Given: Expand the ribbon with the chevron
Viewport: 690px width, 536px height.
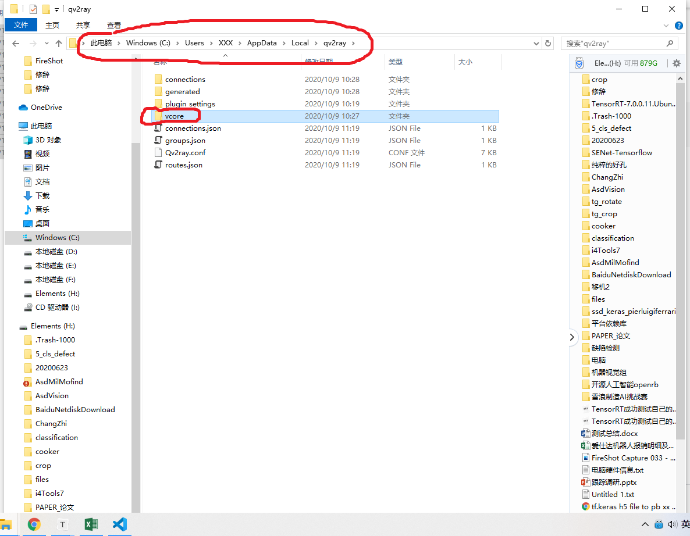Looking at the screenshot, I should tap(667, 26).
